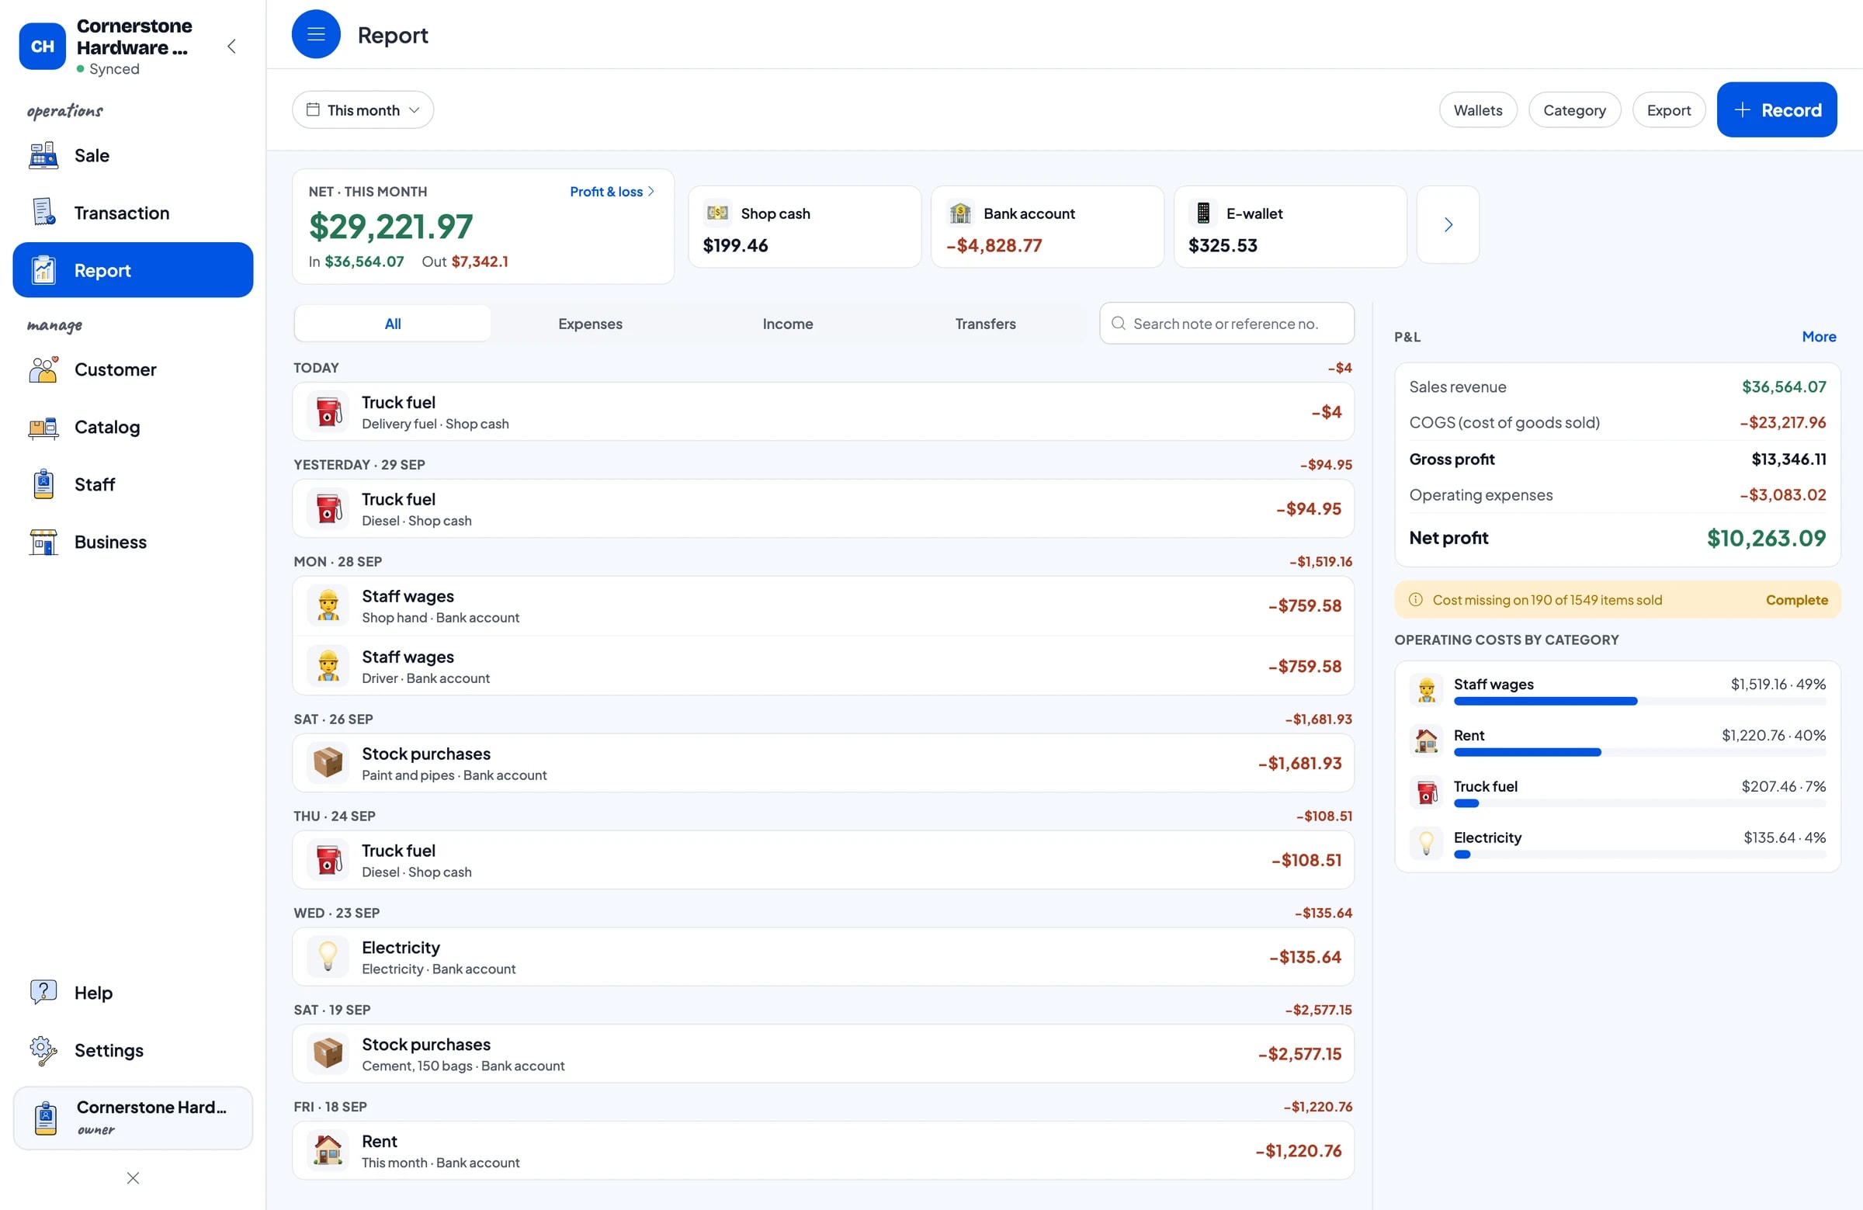Viewport: 1863px width, 1210px height.
Task: Open the Sale section
Action: tap(133, 156)
